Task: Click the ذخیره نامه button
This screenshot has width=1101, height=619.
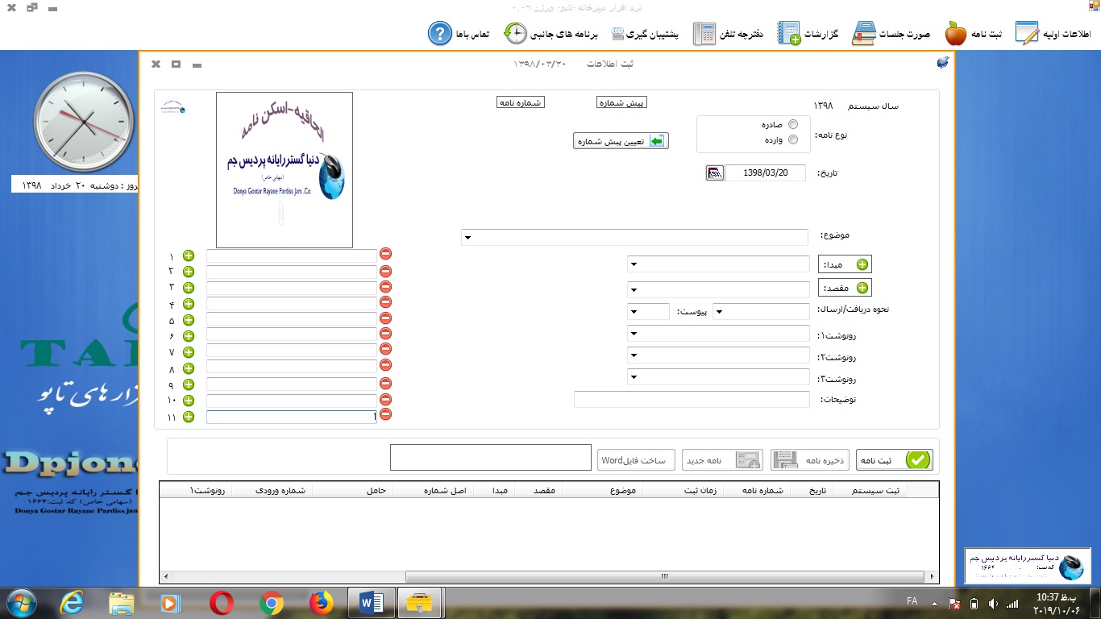Action: (810, 459)
